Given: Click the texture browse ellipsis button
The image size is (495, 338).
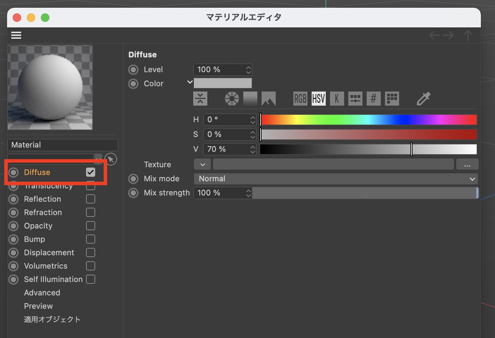Looking at the screenshot, I should click(x=467, y=164).
